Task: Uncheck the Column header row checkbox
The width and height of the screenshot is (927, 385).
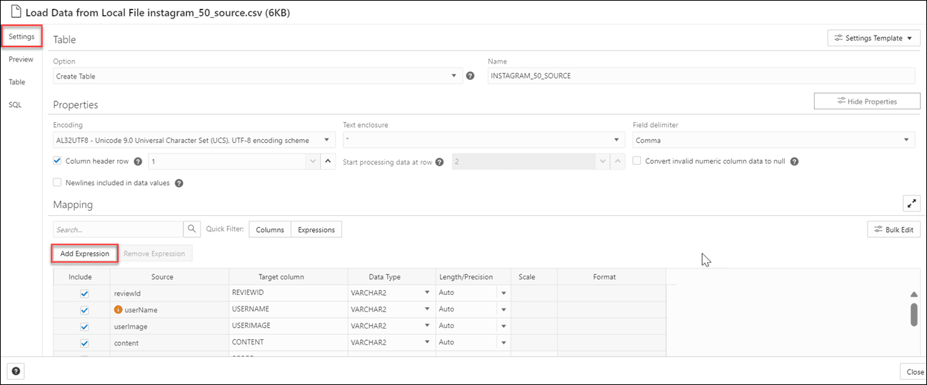Action: pos(58,161)
